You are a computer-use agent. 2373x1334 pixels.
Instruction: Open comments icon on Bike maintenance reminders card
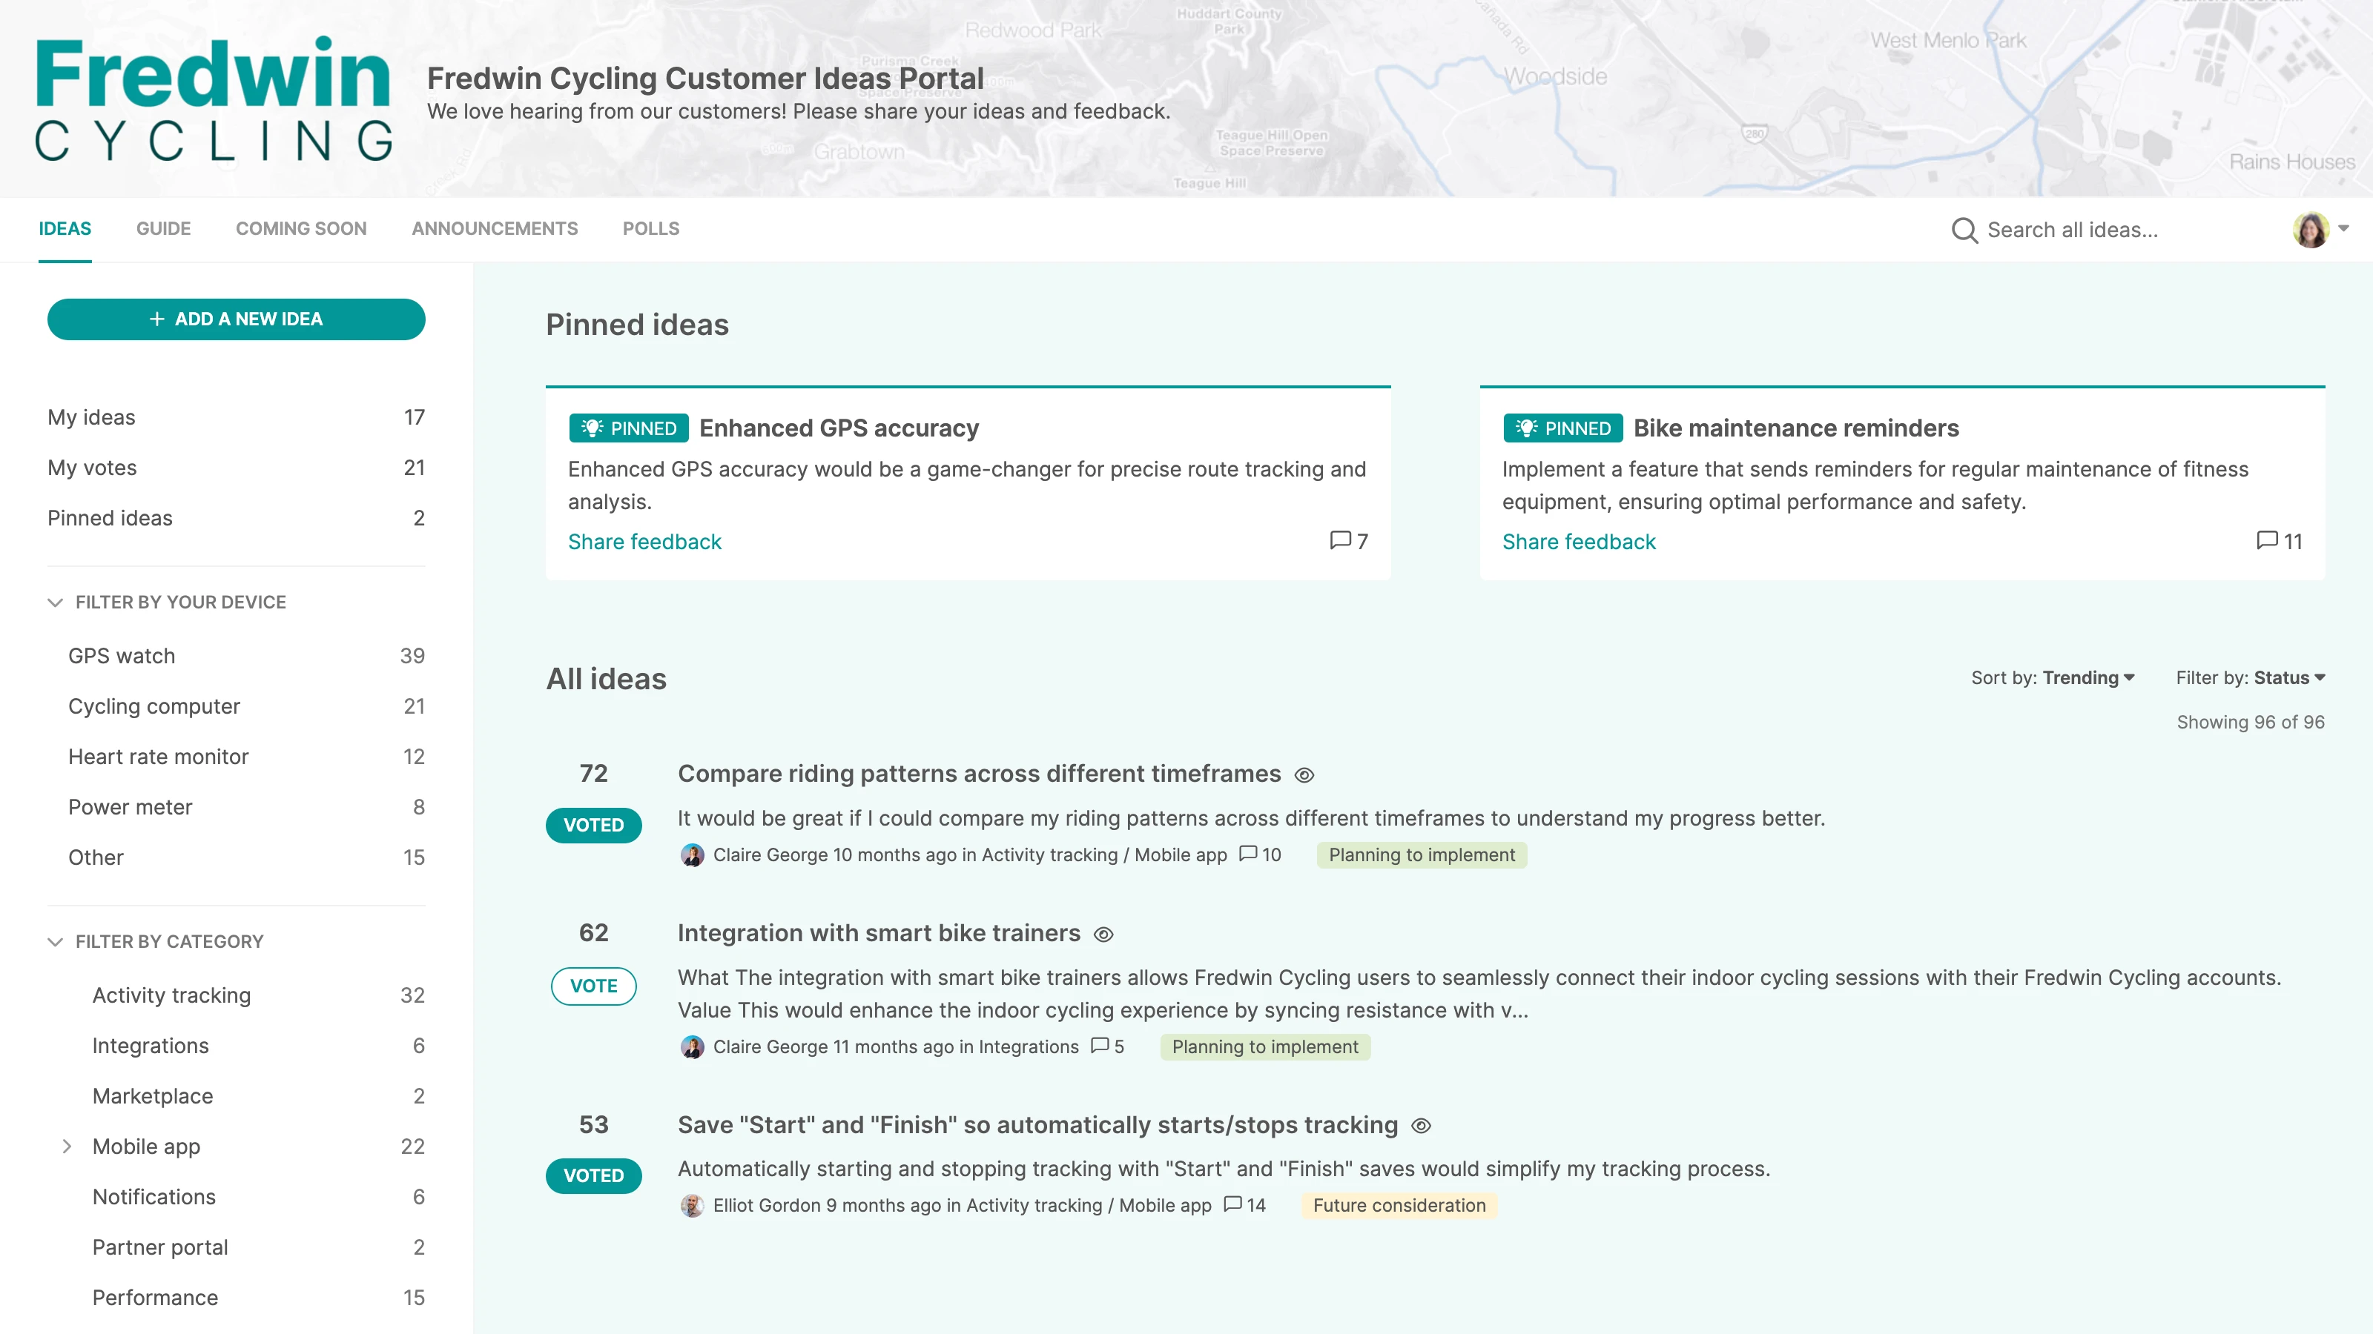tap(2266, 541)
